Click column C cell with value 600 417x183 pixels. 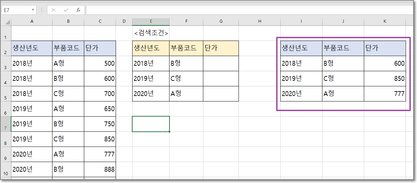100,79
